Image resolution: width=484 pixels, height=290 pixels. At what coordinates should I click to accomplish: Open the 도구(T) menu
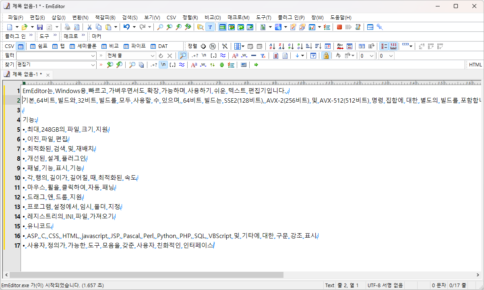[264, 17]
